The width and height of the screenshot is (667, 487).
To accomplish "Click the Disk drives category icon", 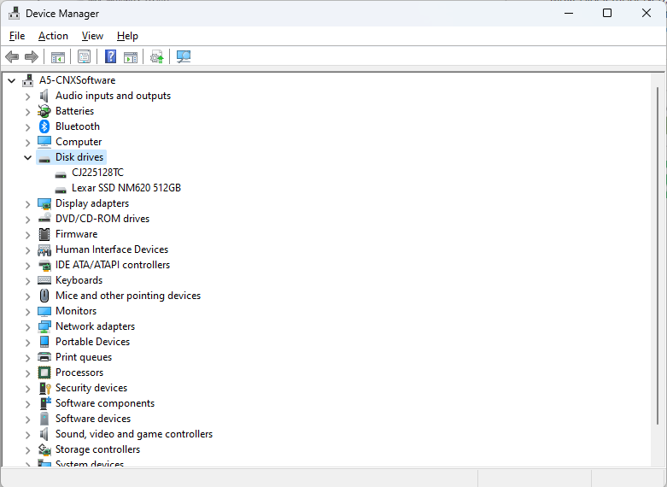I will tap(44, 158).
